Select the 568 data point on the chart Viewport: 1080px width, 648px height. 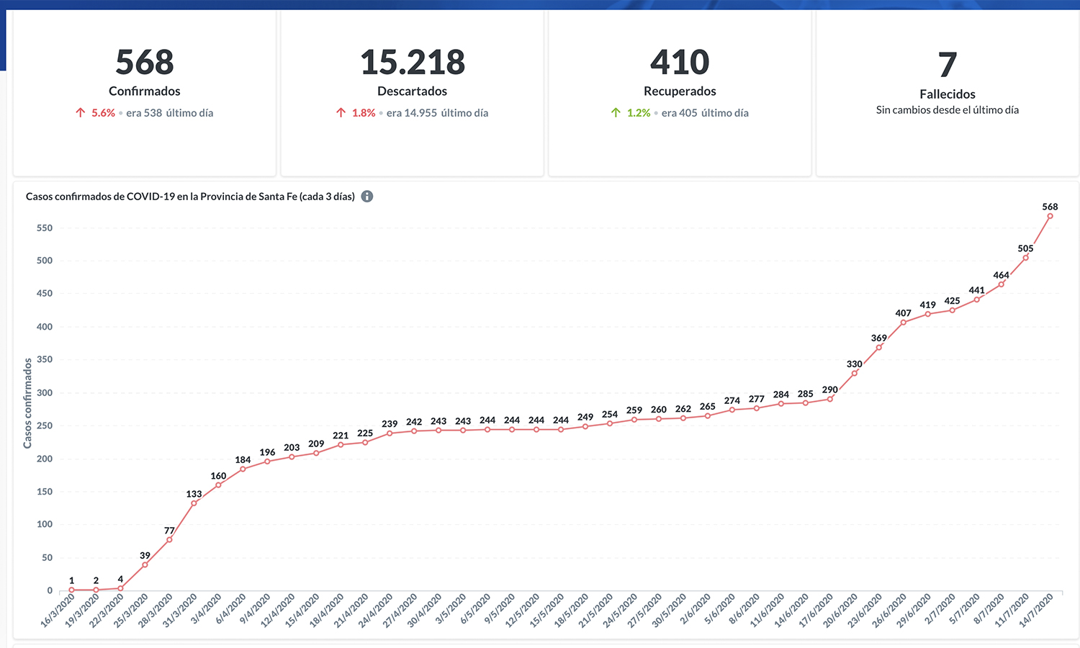pos(1050,216)
